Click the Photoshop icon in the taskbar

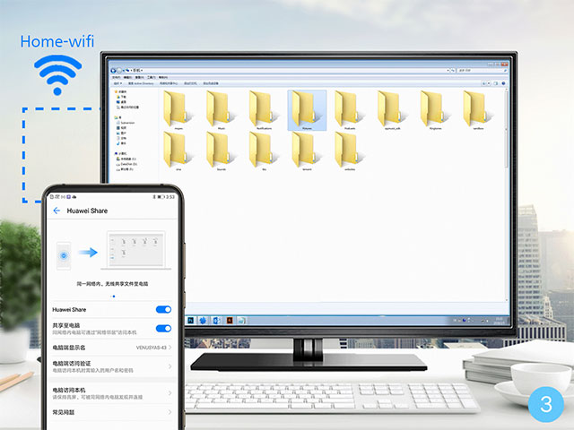point(191,320)
